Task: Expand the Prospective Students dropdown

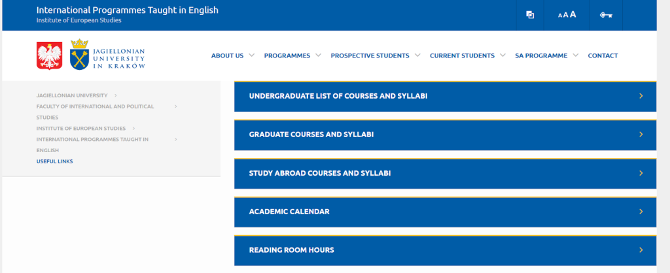Action: tap(417, 55)
